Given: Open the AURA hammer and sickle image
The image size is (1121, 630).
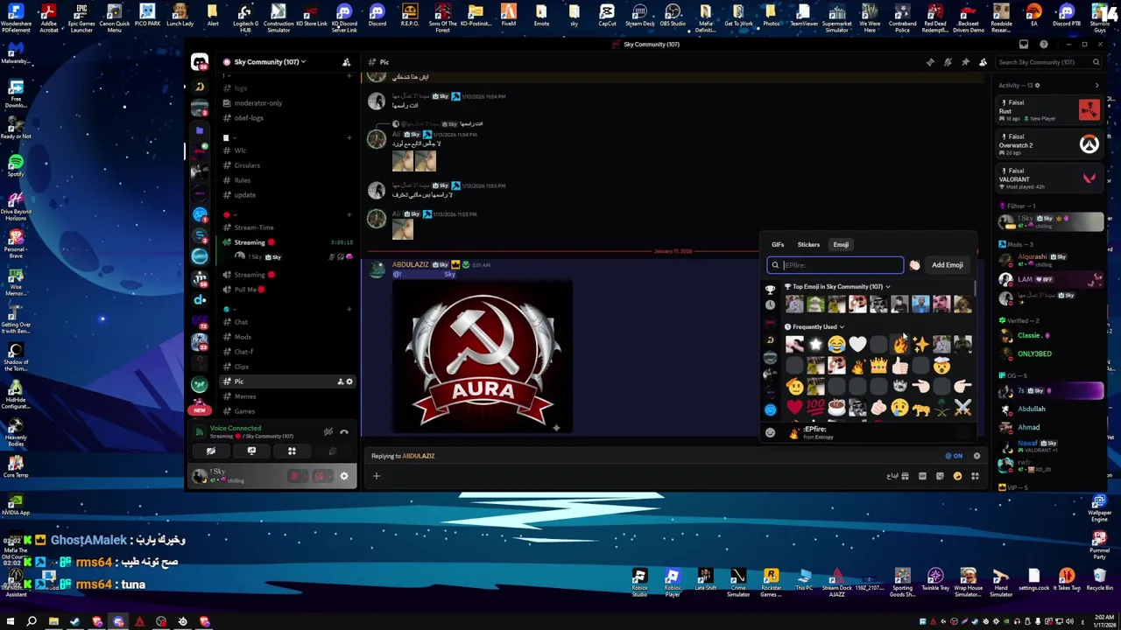Looking at the screenshot, I should pyautogui.click(x=483, y=358).
